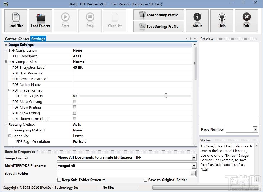Switch to the Control Center tab
Viewport: 263px width, 192px height.
point(17,39)
